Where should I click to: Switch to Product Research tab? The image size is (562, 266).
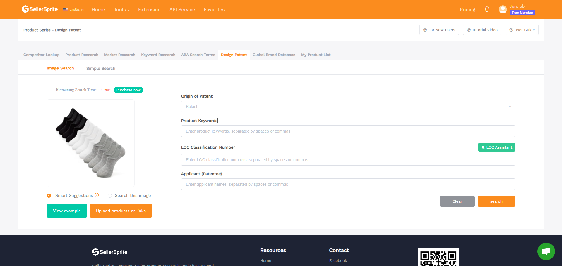pyautogui.click(x=82, y=55)
